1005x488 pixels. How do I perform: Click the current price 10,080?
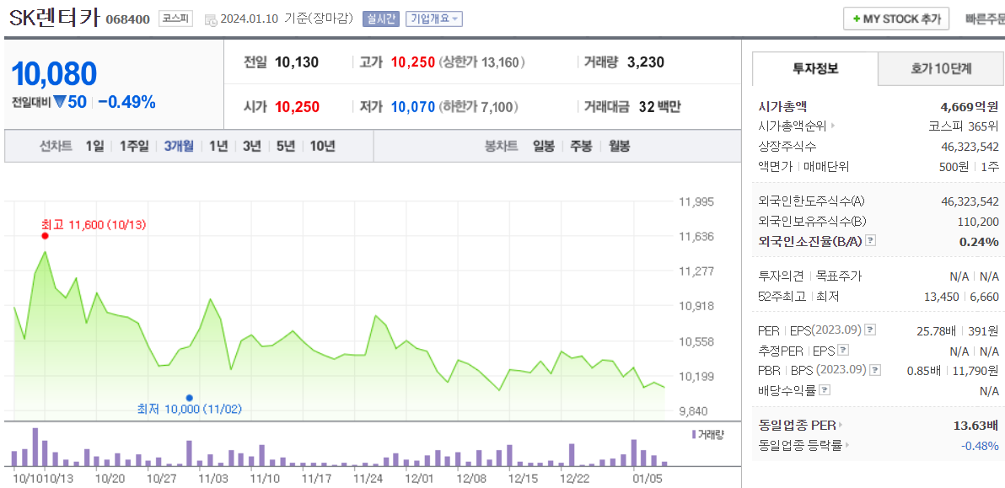54,73
